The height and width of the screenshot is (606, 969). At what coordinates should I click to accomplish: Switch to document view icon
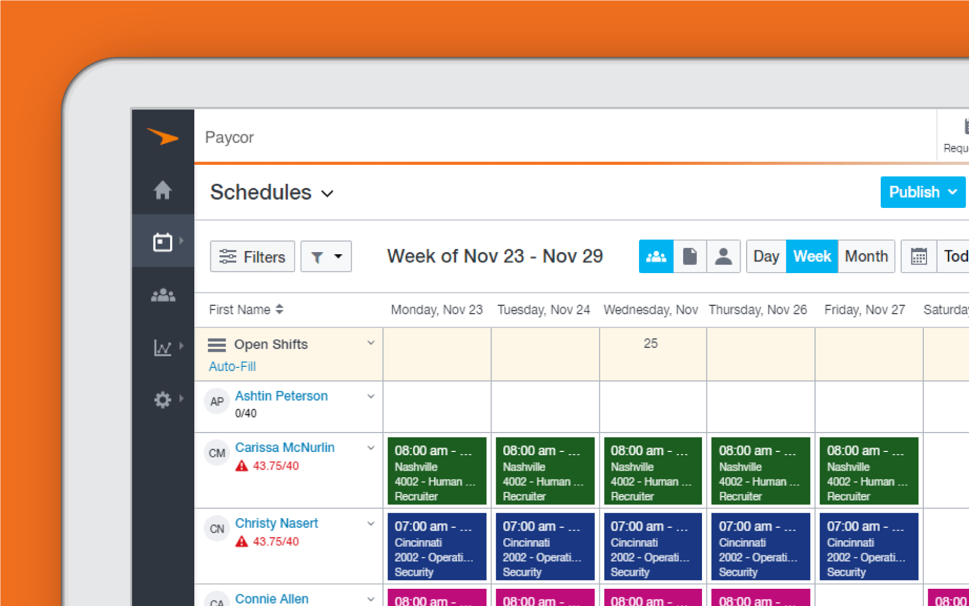coord(690,256)
